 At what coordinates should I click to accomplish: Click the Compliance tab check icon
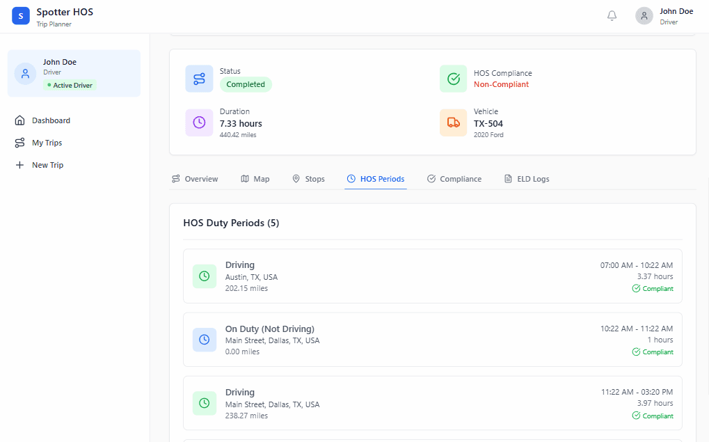click(x=431, y=179)
